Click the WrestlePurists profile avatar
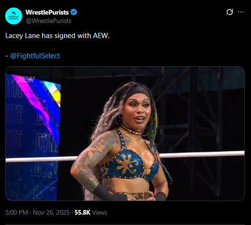This screenshot has width=251, height=225. click(14, 16)
